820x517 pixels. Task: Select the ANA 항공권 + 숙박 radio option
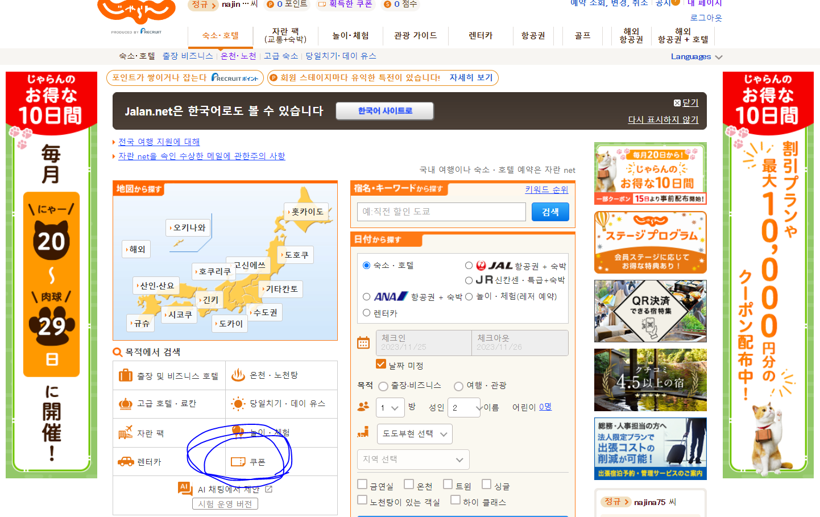(x=366, y=296)
